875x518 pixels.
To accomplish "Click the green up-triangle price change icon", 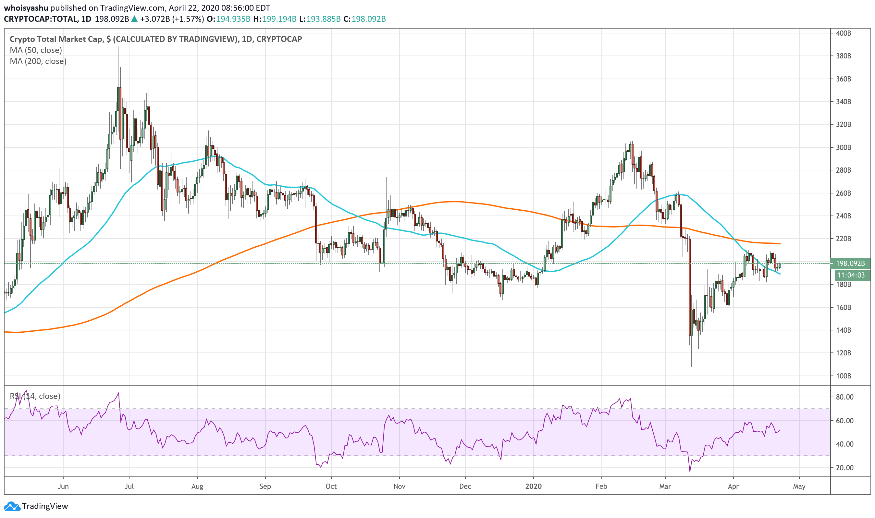I will (134, 19).
